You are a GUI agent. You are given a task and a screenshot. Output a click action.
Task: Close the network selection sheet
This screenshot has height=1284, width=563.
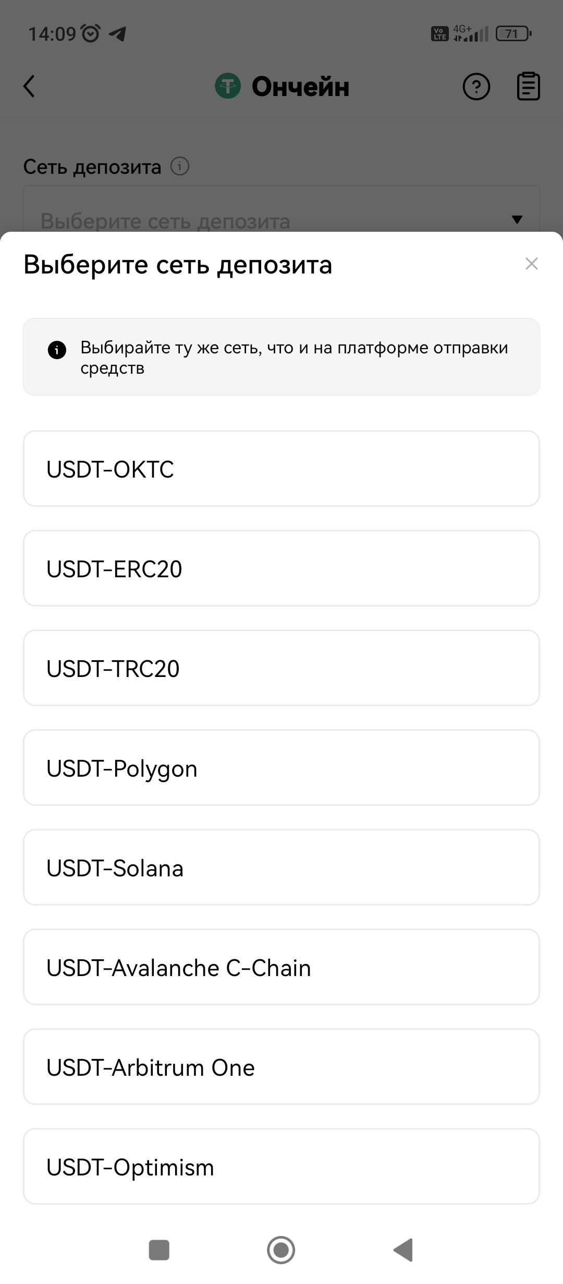point(531,264)
